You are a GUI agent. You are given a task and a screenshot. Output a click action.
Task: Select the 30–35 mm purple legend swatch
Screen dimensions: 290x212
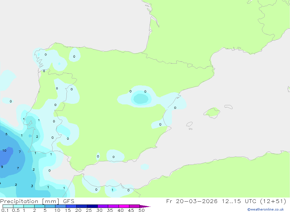103,206
